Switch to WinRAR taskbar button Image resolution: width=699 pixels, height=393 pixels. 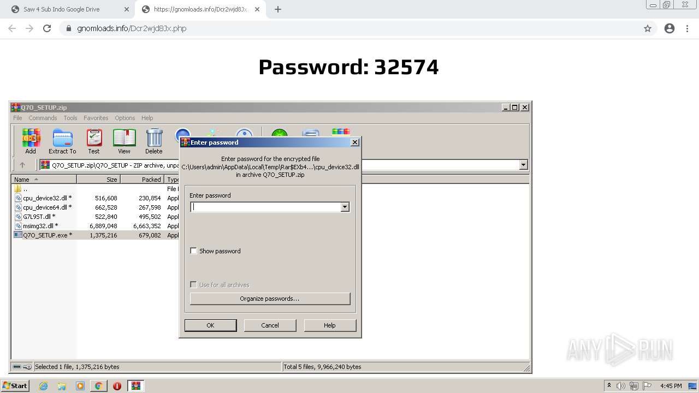[136, 386]
